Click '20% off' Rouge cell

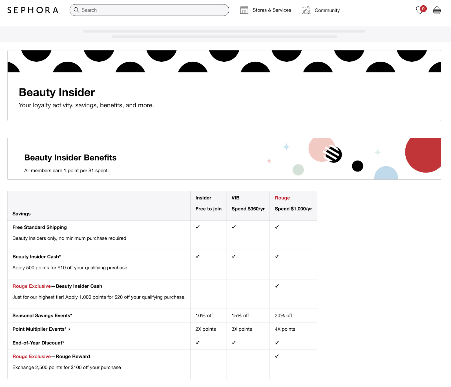tap(283, 316)
